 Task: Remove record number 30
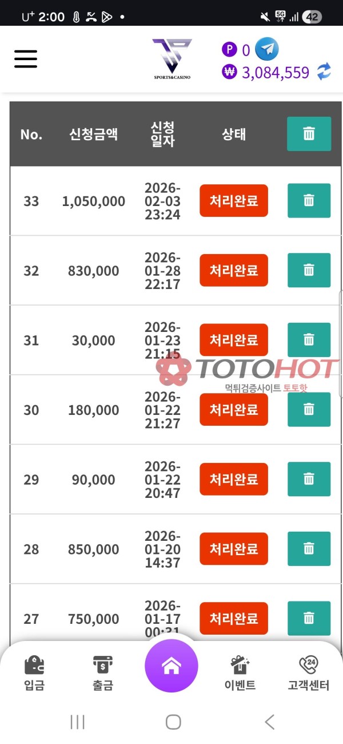[x=309, y=409]
